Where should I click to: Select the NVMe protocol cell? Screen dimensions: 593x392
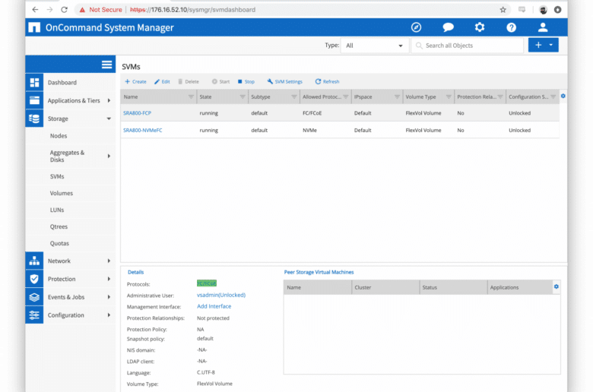(309, 130)
